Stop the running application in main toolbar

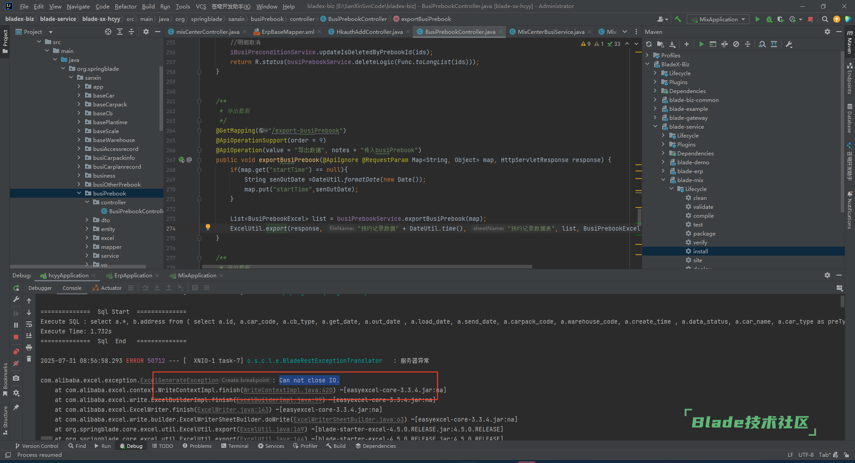pyautogui.click(x=810, y=19)
